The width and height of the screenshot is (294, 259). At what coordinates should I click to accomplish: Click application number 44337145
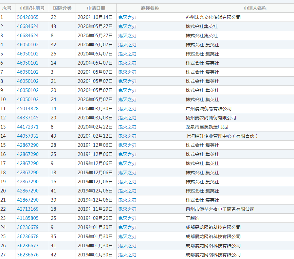(x=28, y=118)
